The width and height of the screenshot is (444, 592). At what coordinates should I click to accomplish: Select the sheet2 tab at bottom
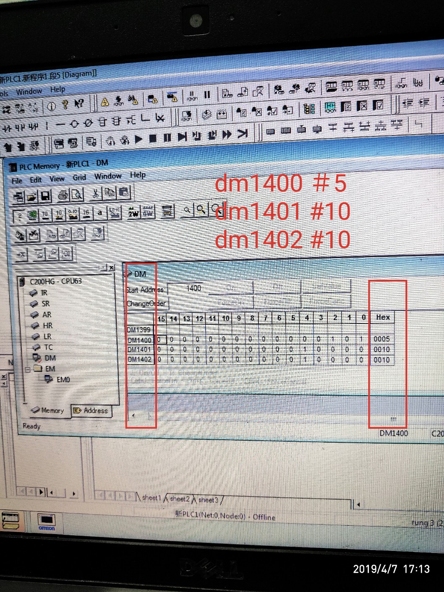pos(180,499)
